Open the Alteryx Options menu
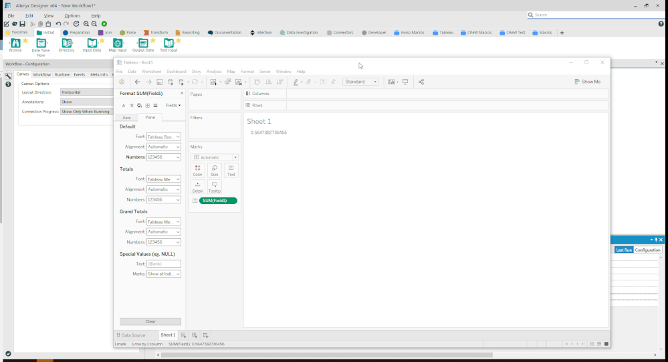The image size is (668, 362). 72,16
